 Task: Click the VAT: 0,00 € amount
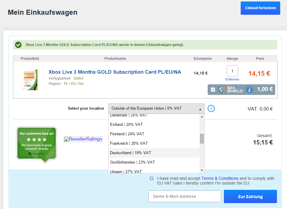(x=260, y=109)
